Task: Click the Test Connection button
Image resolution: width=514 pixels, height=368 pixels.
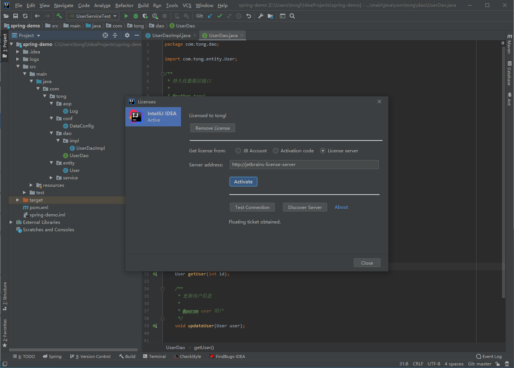Action: (252, 207)
